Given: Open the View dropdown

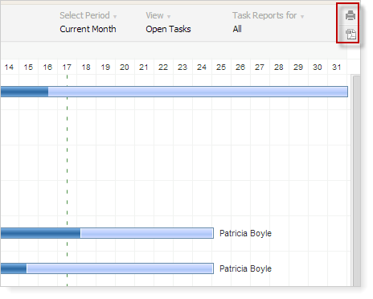Looking at the screenshot, I should tap(158, 15).
